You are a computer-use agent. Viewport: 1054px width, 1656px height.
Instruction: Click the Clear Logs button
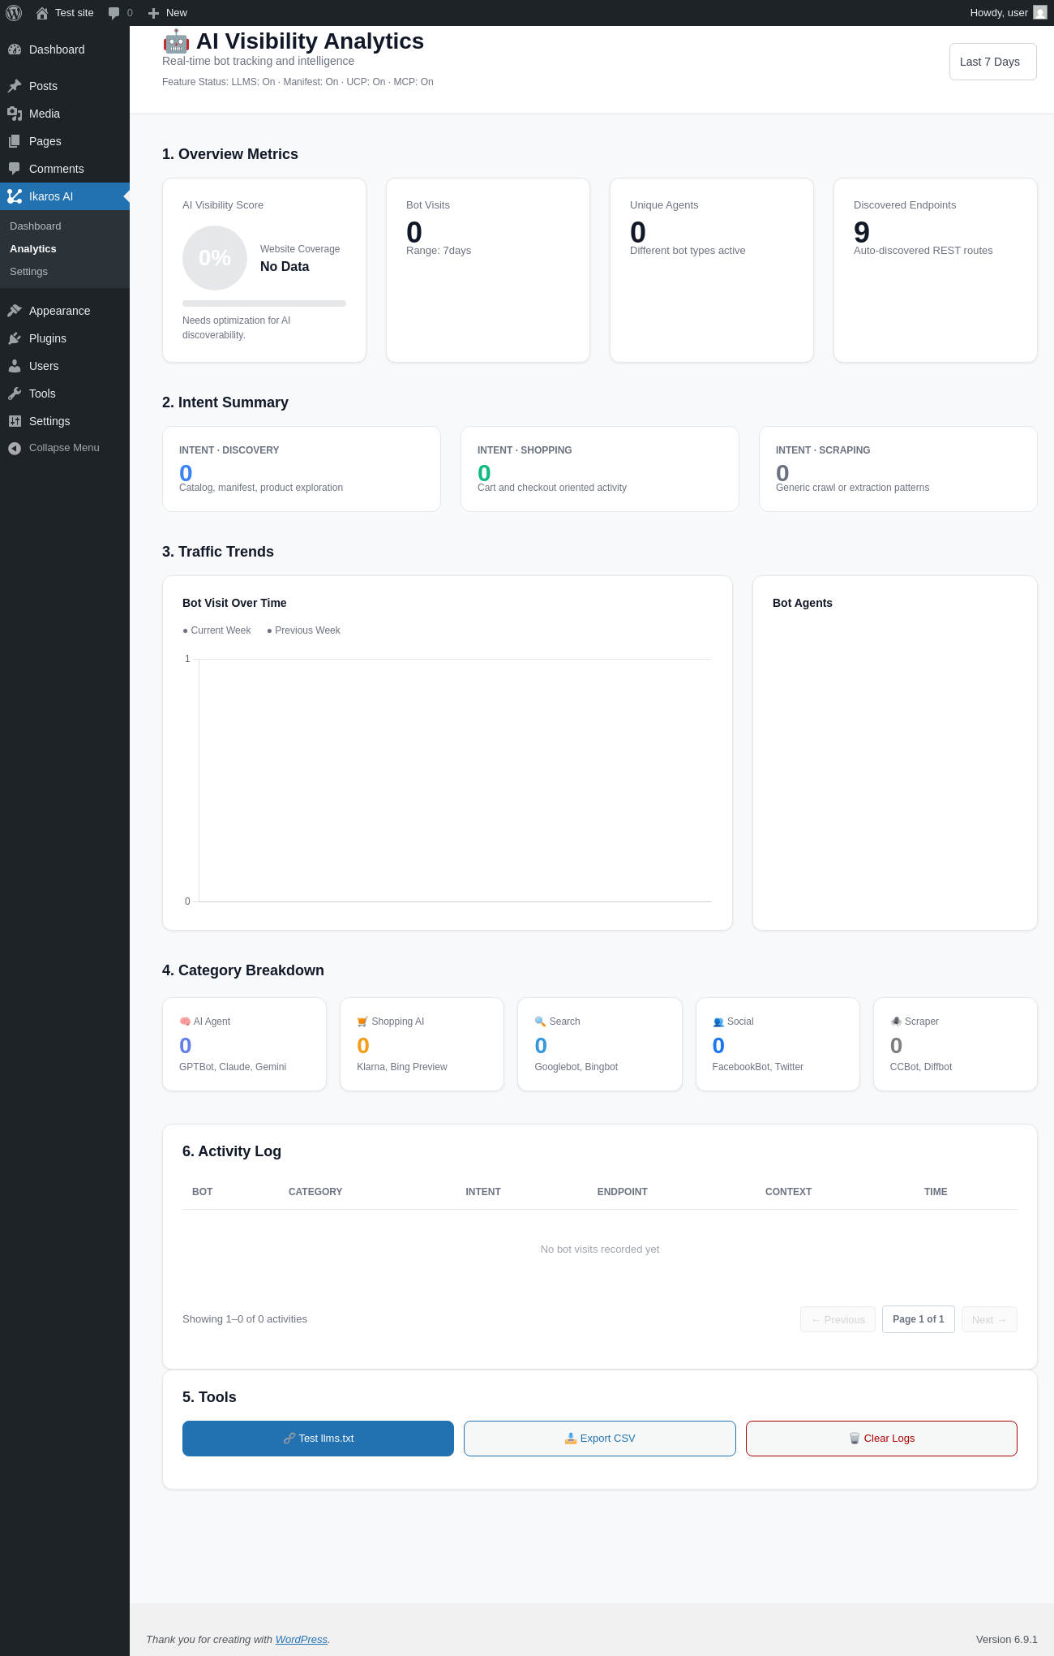point(881,1439)
